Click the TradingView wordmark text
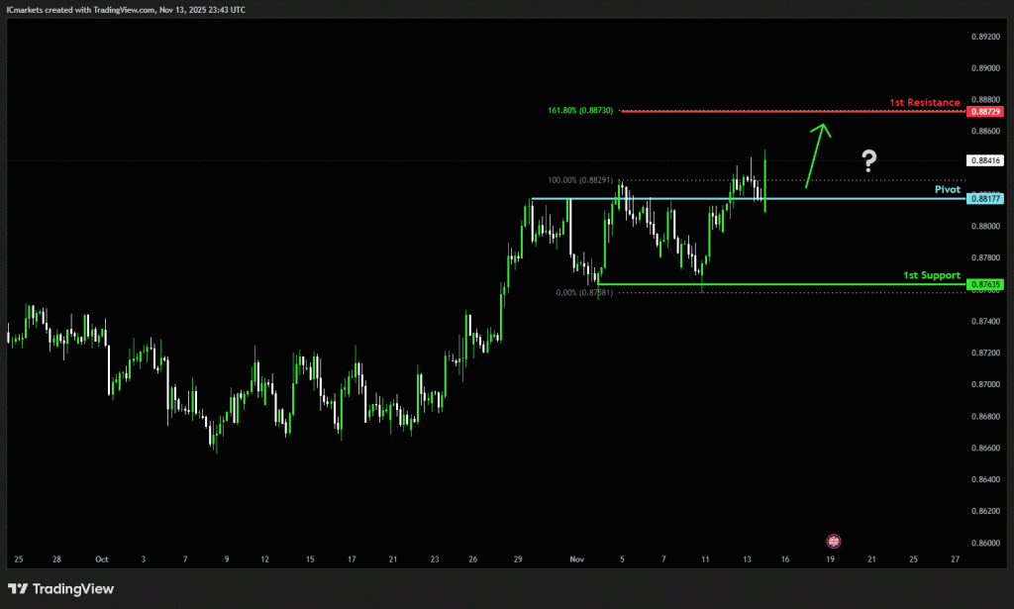 click(73, 589)
